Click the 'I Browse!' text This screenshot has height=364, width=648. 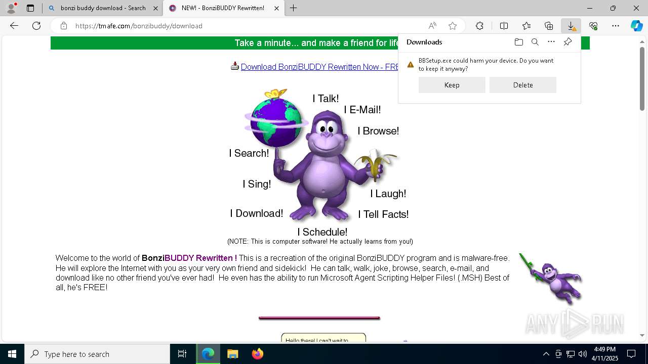[x=378, y=131]
